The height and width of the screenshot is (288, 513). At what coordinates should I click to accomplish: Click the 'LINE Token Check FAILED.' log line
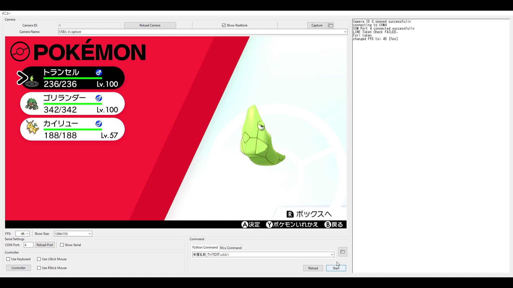375,32
